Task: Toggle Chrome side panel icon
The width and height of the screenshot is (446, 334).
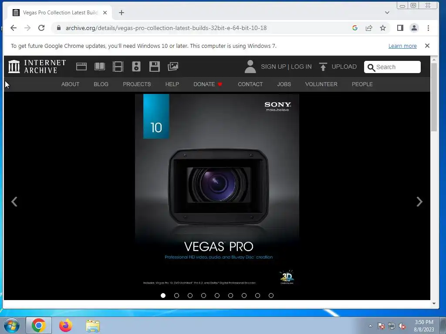Action: coord(400,28)
